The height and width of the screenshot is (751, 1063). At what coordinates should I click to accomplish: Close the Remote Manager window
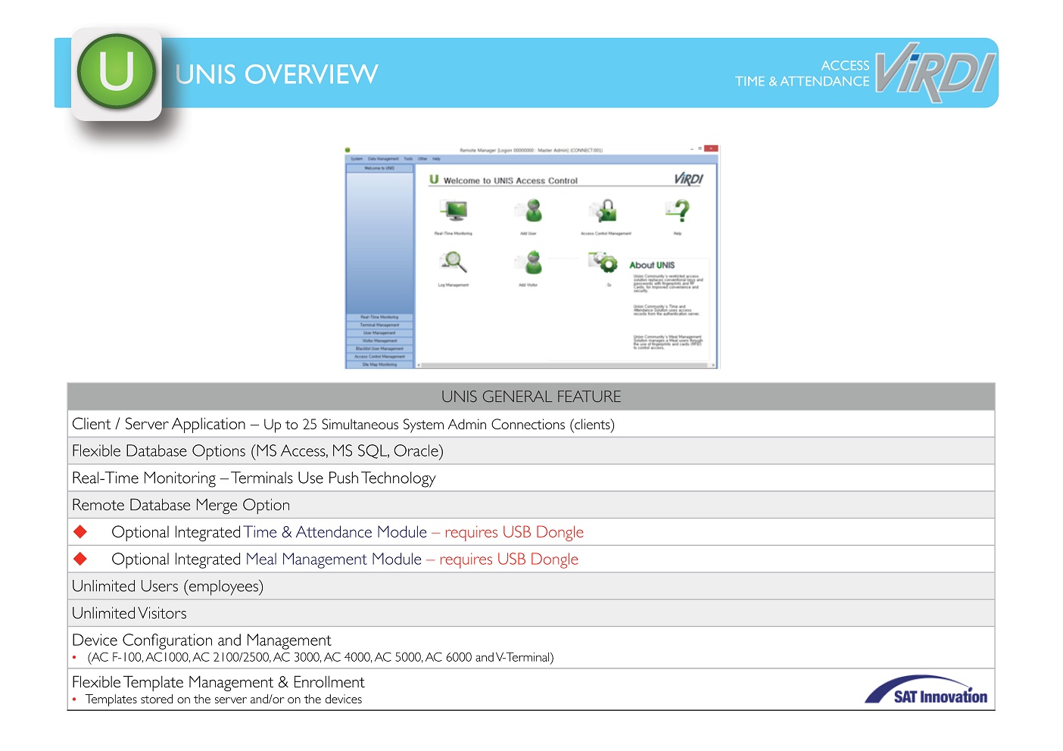coord(711,148)
